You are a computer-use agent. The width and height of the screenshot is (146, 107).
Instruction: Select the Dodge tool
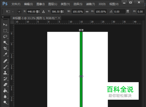[5, 102]
